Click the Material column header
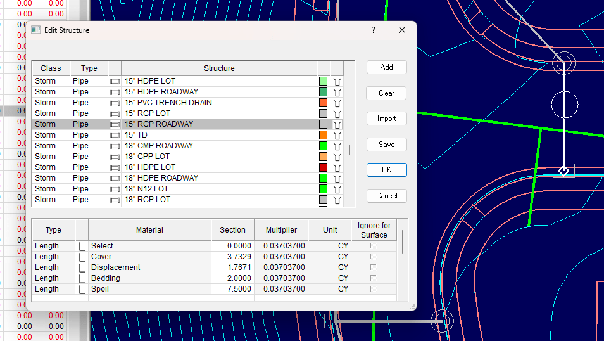Image resolution: width=604 pixels, height=341 pixels. (149, 230)
